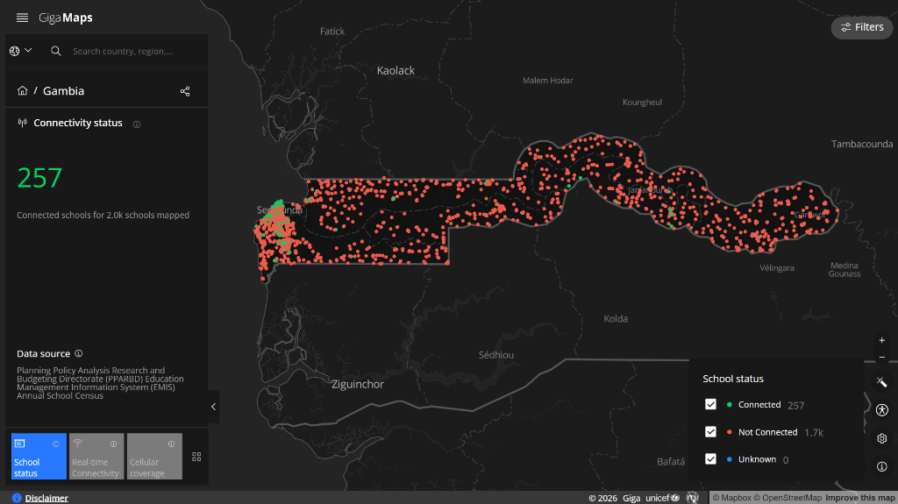This screenshot has height=504, width=898.
Task: Click the School status legend heading
Action: [733, 380]
